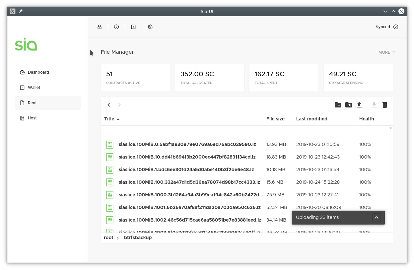Select file siaslice.100MiB.1.bdc6ee301d24a5d0abe140b3f2de6e48.lz
The image size is (414, 270).
pos(186,169)
